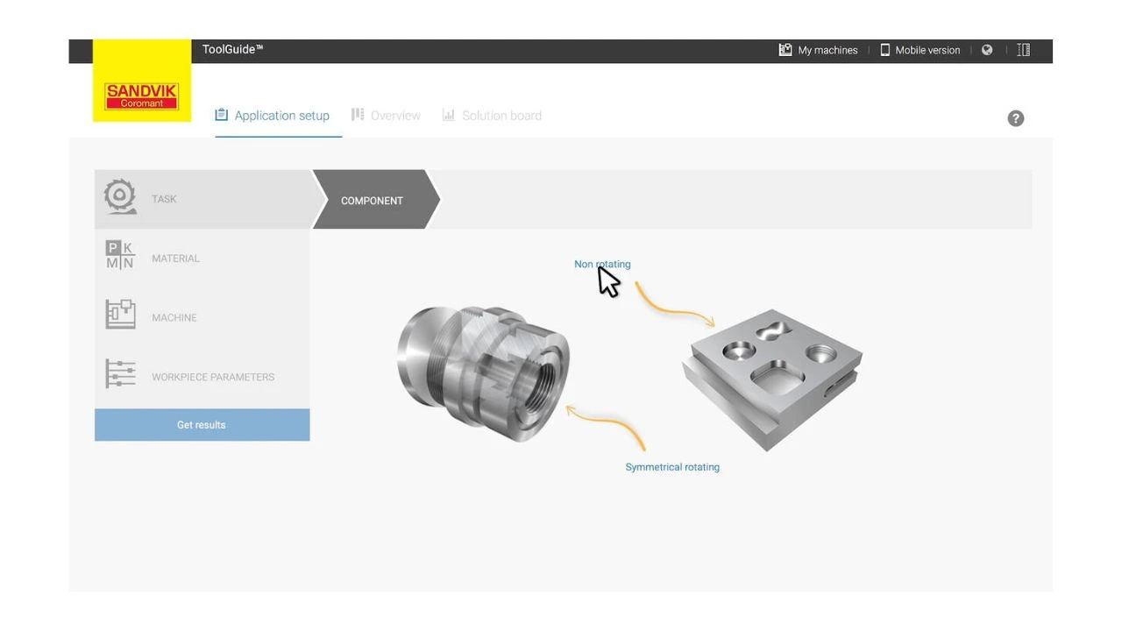Open the Solution board tab
The height and width of the screenshot is (631, 1122).
pos(492,116)
